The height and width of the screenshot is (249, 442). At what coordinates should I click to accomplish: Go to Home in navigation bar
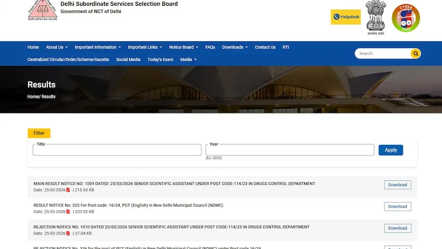click(x=33, y=47)
